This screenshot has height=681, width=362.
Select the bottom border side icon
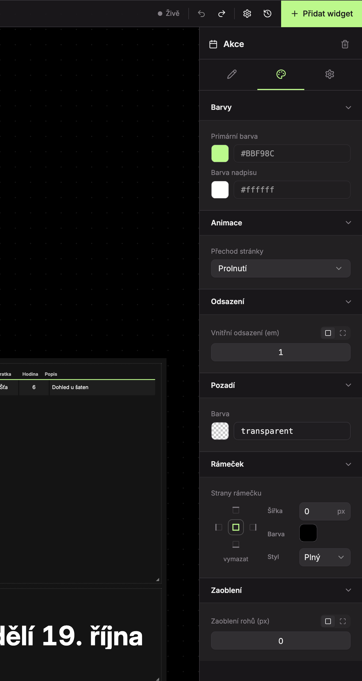236,544
